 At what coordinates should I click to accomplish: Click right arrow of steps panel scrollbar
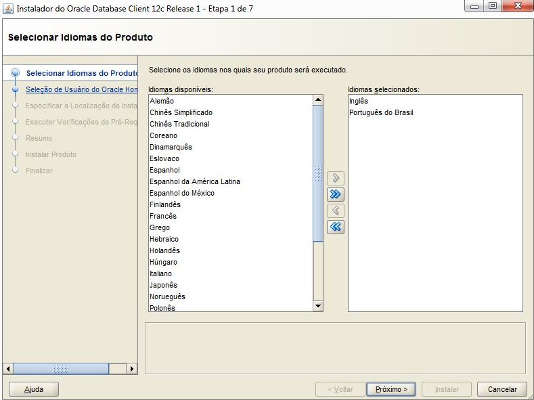point(132,369)
